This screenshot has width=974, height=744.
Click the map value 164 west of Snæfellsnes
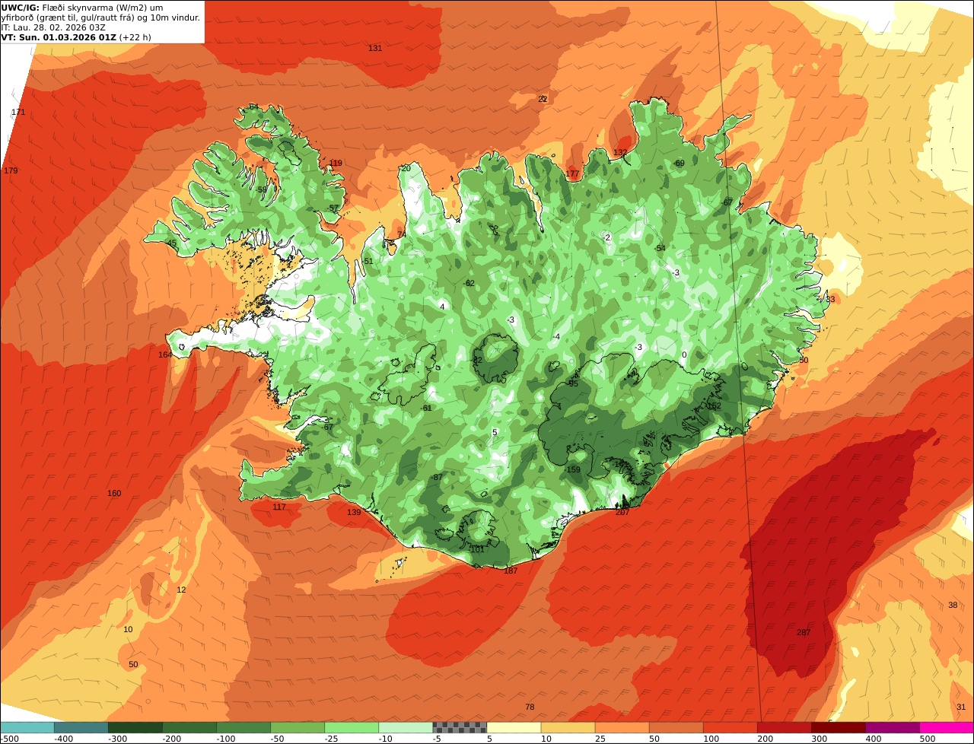165,355
